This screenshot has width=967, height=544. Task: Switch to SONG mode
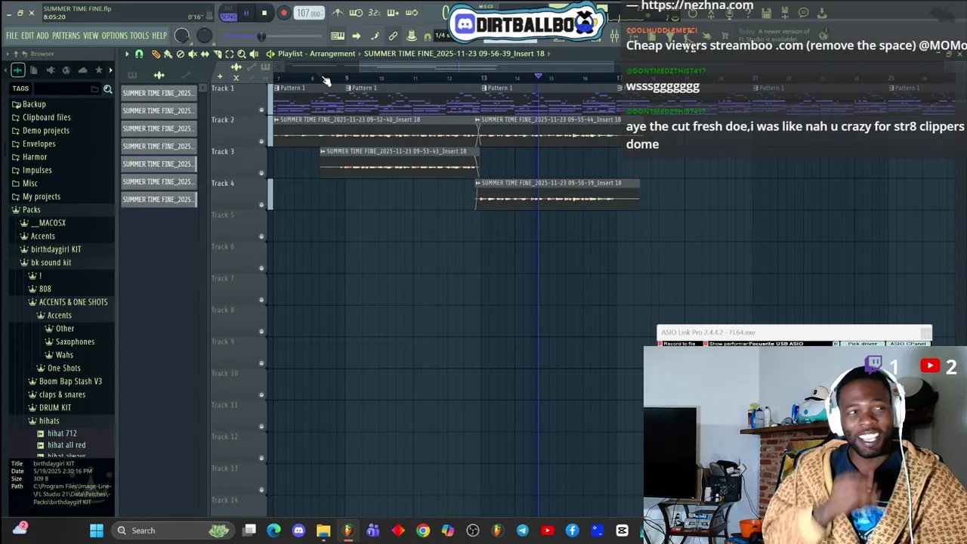click(x=228, y=17)
